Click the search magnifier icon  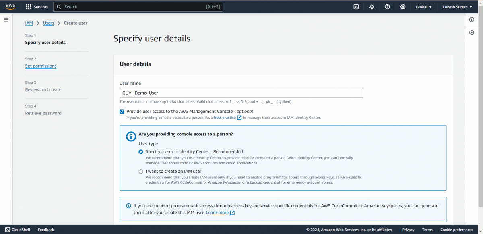(59, 7)
